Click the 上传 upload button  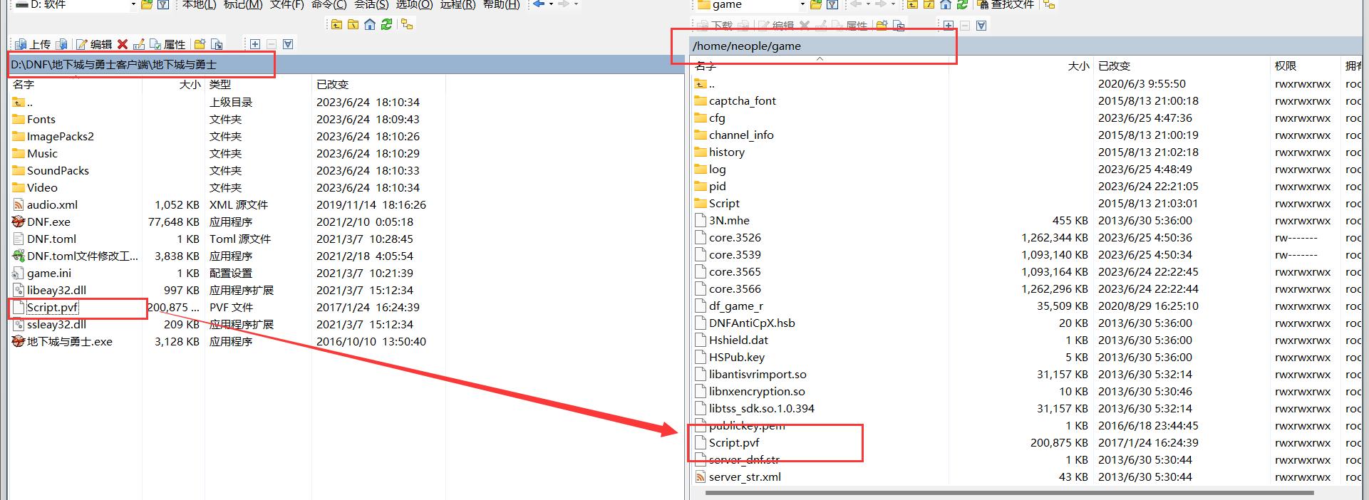[33, 44]
